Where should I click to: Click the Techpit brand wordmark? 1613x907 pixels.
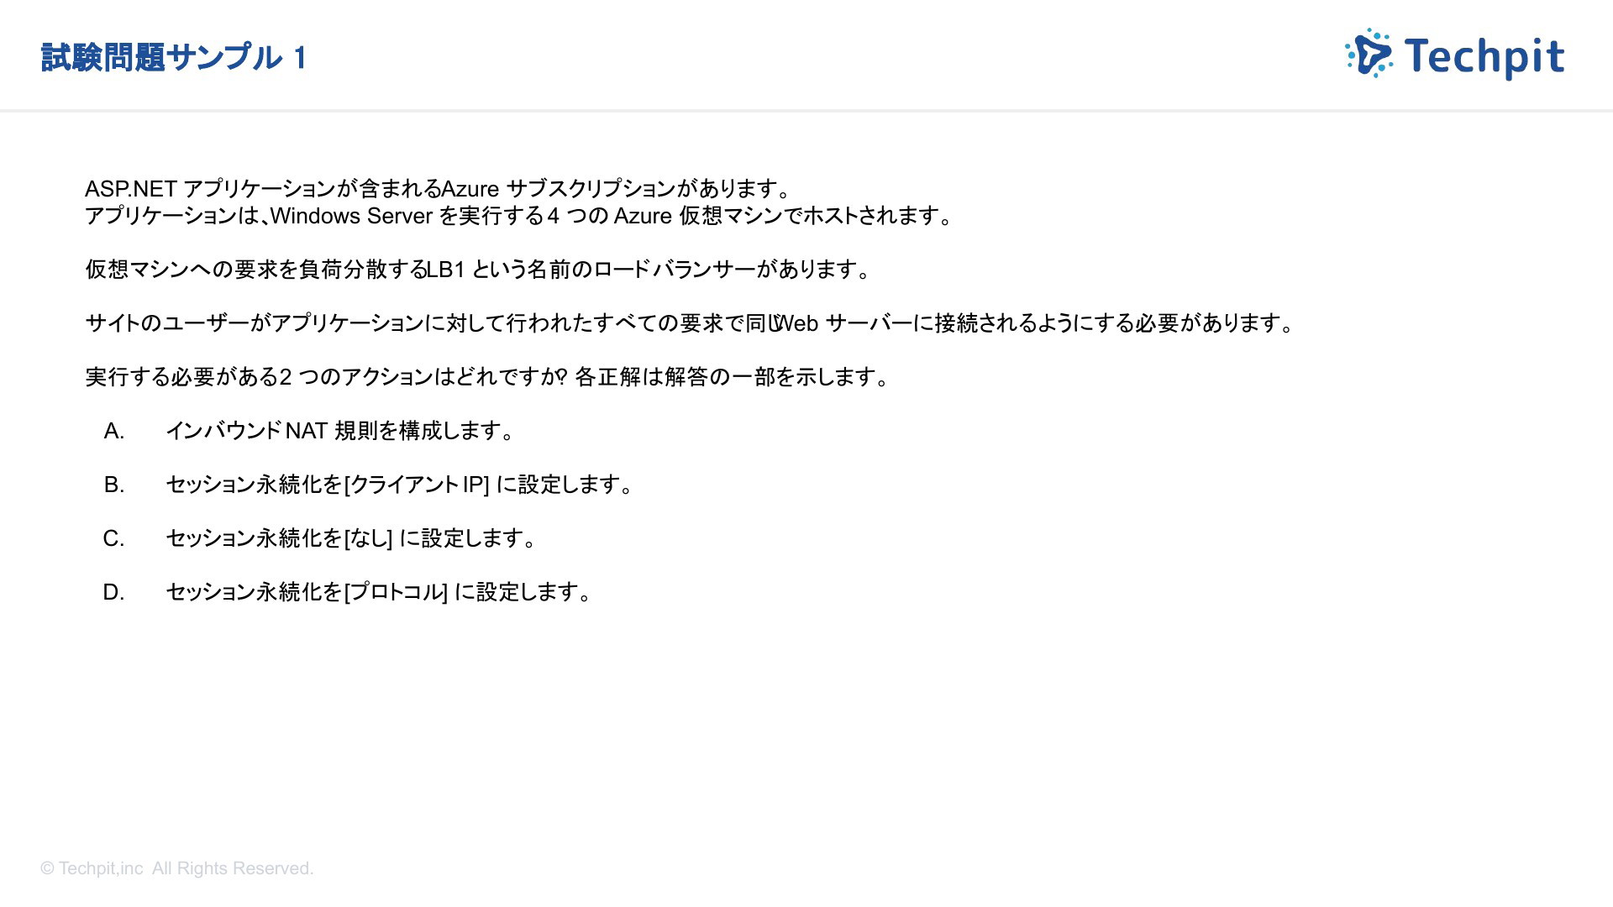click(1484, 57)
